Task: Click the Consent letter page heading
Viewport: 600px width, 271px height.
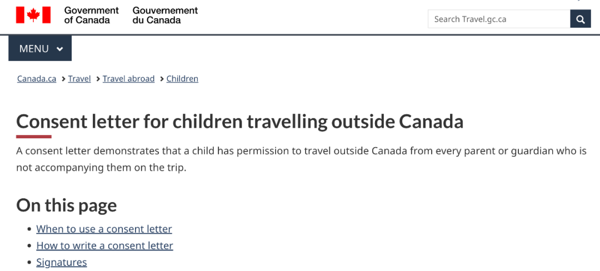Action: (x=239, y=122)
